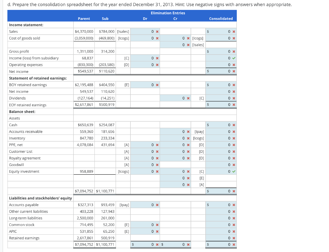Click red X next to Net income consolidated value

pyautogui.click(x=234, y=71)
